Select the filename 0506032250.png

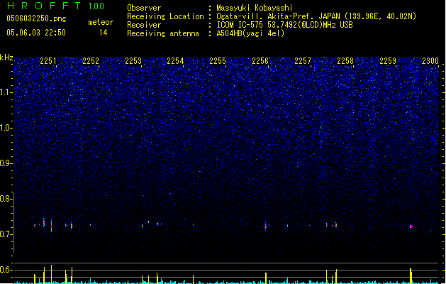[36, 18]
